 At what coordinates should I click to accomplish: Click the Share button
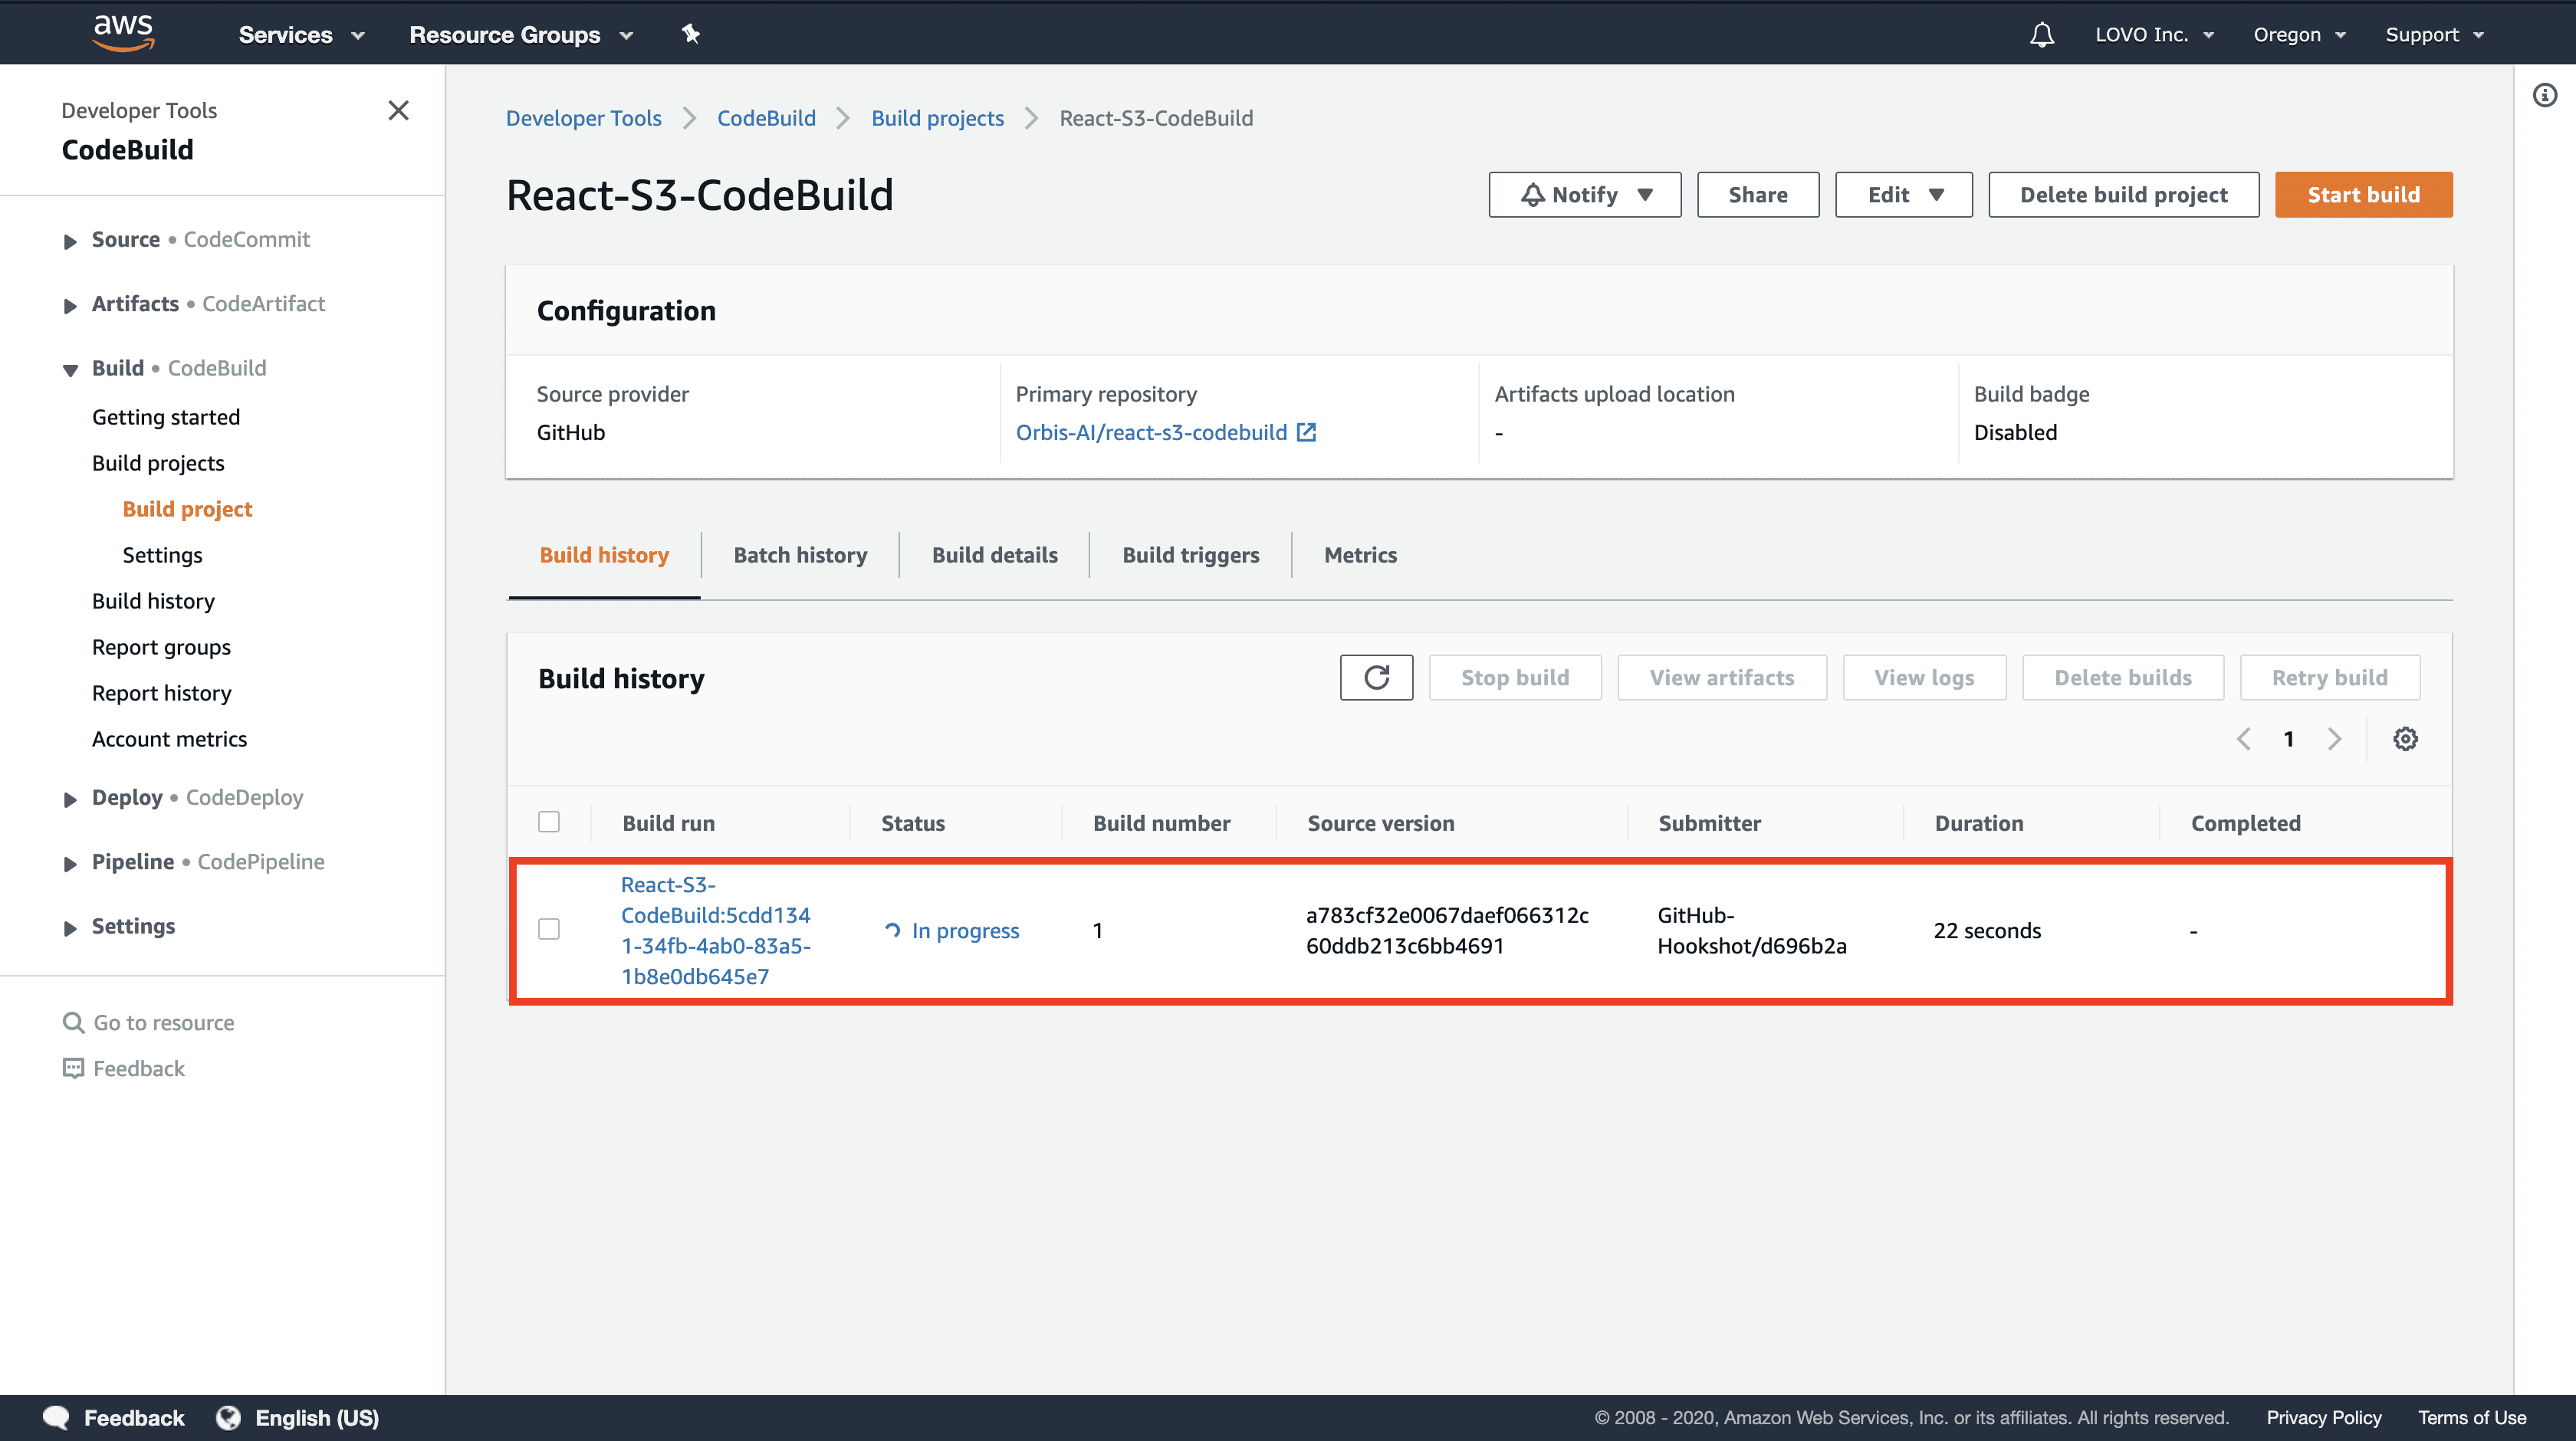(1757, 194)
